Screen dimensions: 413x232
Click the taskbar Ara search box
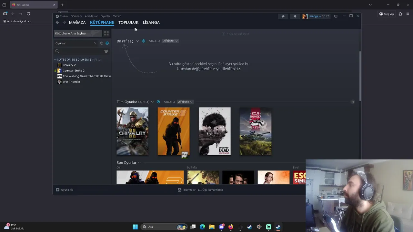tap(165, 227)
